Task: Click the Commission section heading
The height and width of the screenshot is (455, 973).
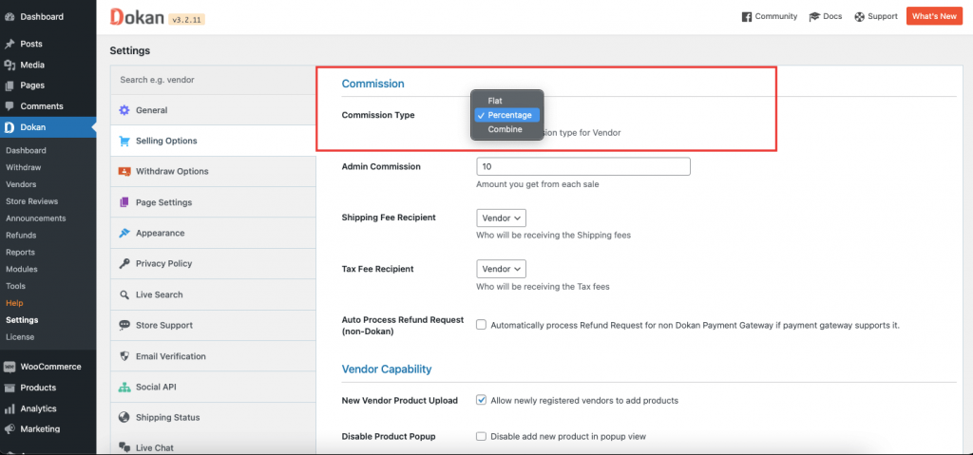Action: click(x=372, y=84)
